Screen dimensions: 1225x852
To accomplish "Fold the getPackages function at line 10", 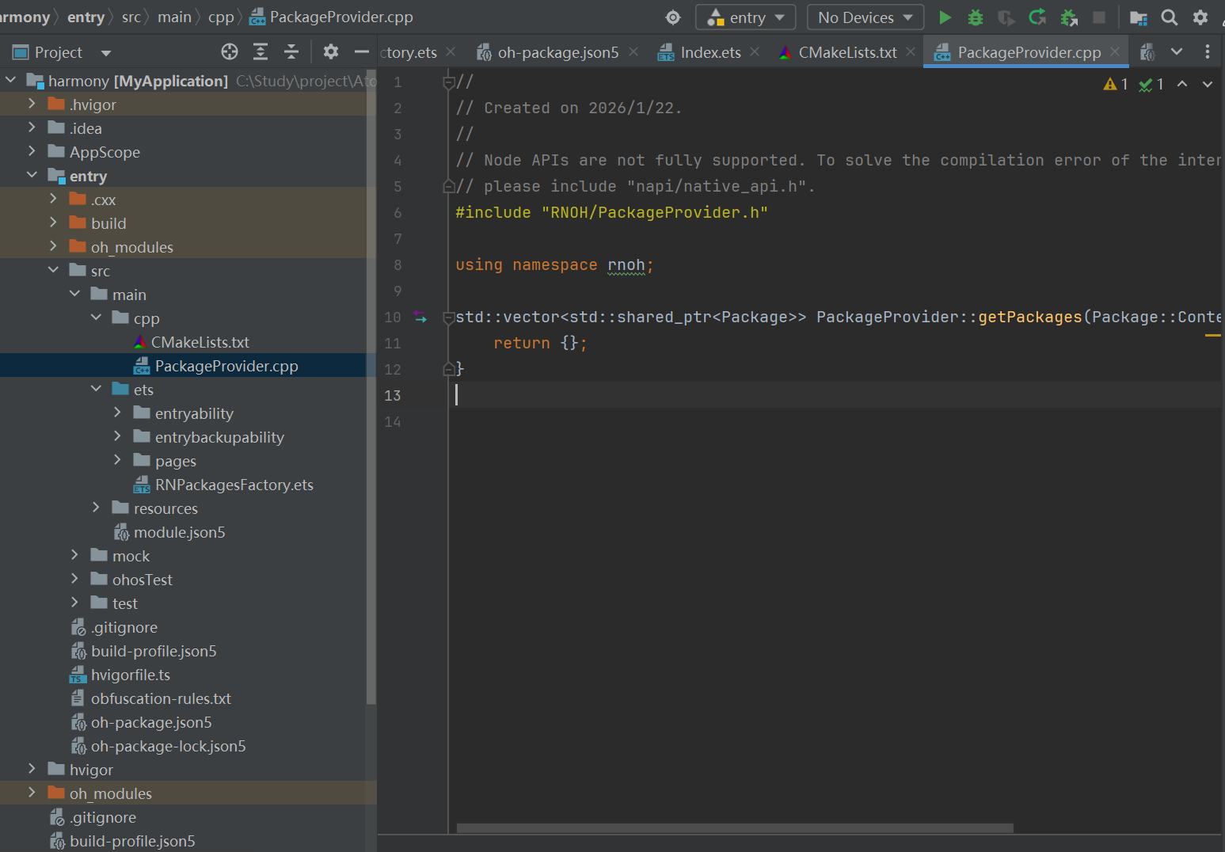I will 449,318.
